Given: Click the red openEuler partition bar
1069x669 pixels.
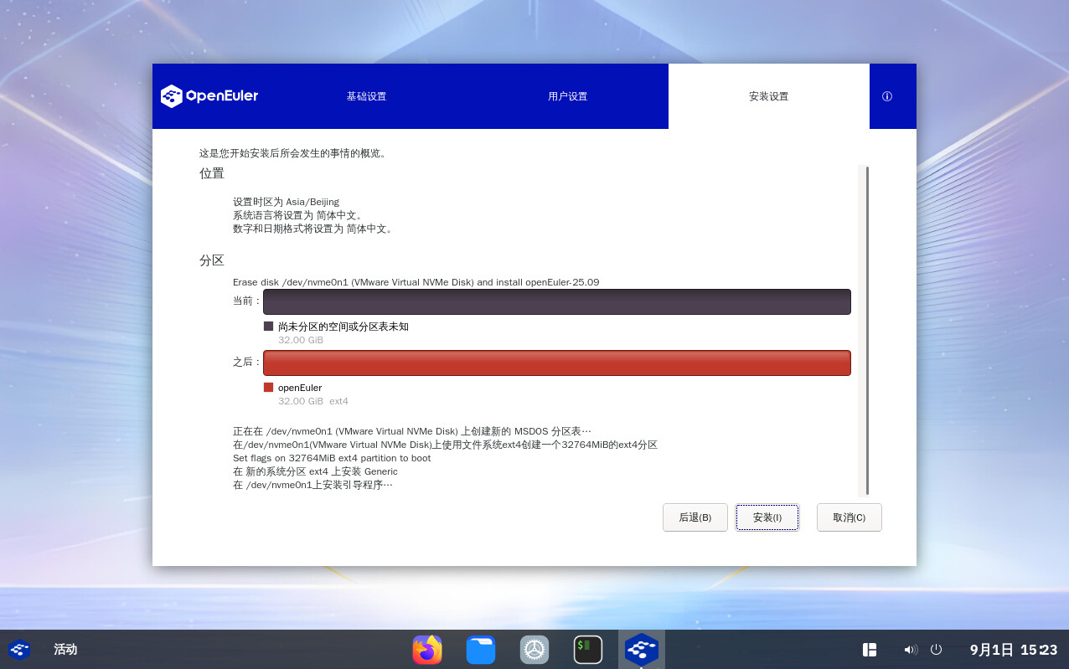Looking at the screenshot, I should point(556,363).
